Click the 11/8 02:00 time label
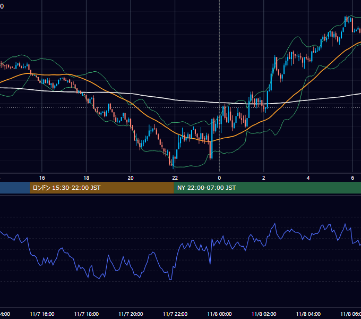The height and width of the screenshot is (319, 361). coord(264,314)
